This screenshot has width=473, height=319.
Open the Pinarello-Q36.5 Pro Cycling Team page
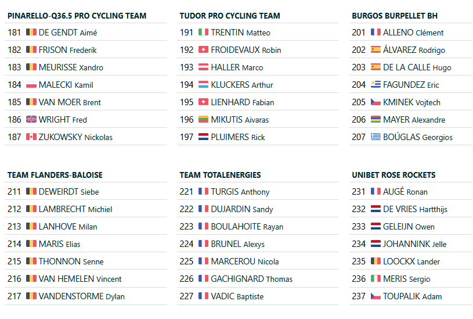(77, 16)
